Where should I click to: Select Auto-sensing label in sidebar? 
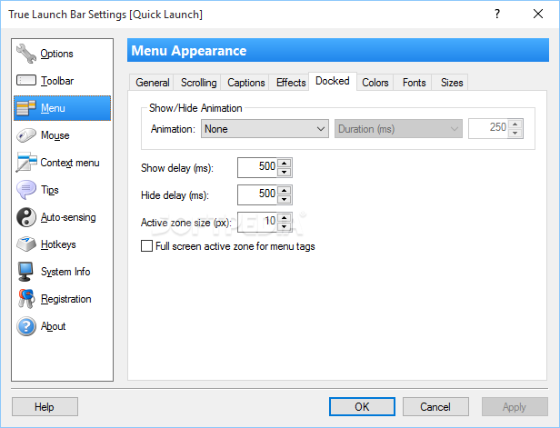[x=68, y=217]
